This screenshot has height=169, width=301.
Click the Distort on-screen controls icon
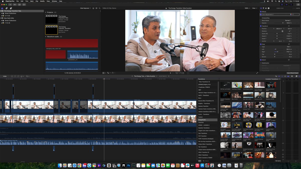pos(289,60)
